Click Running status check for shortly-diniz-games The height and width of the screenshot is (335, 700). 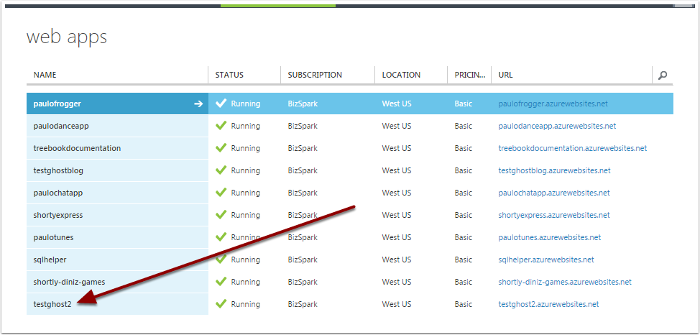(221, 283)
